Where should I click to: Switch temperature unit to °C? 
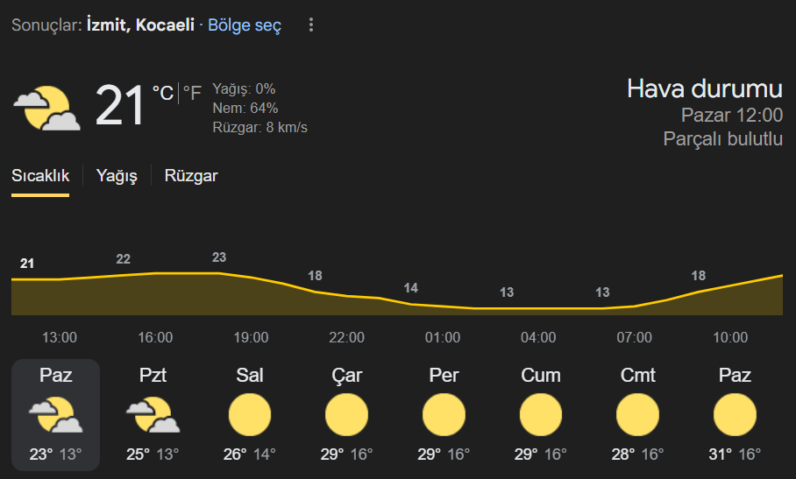163,94
